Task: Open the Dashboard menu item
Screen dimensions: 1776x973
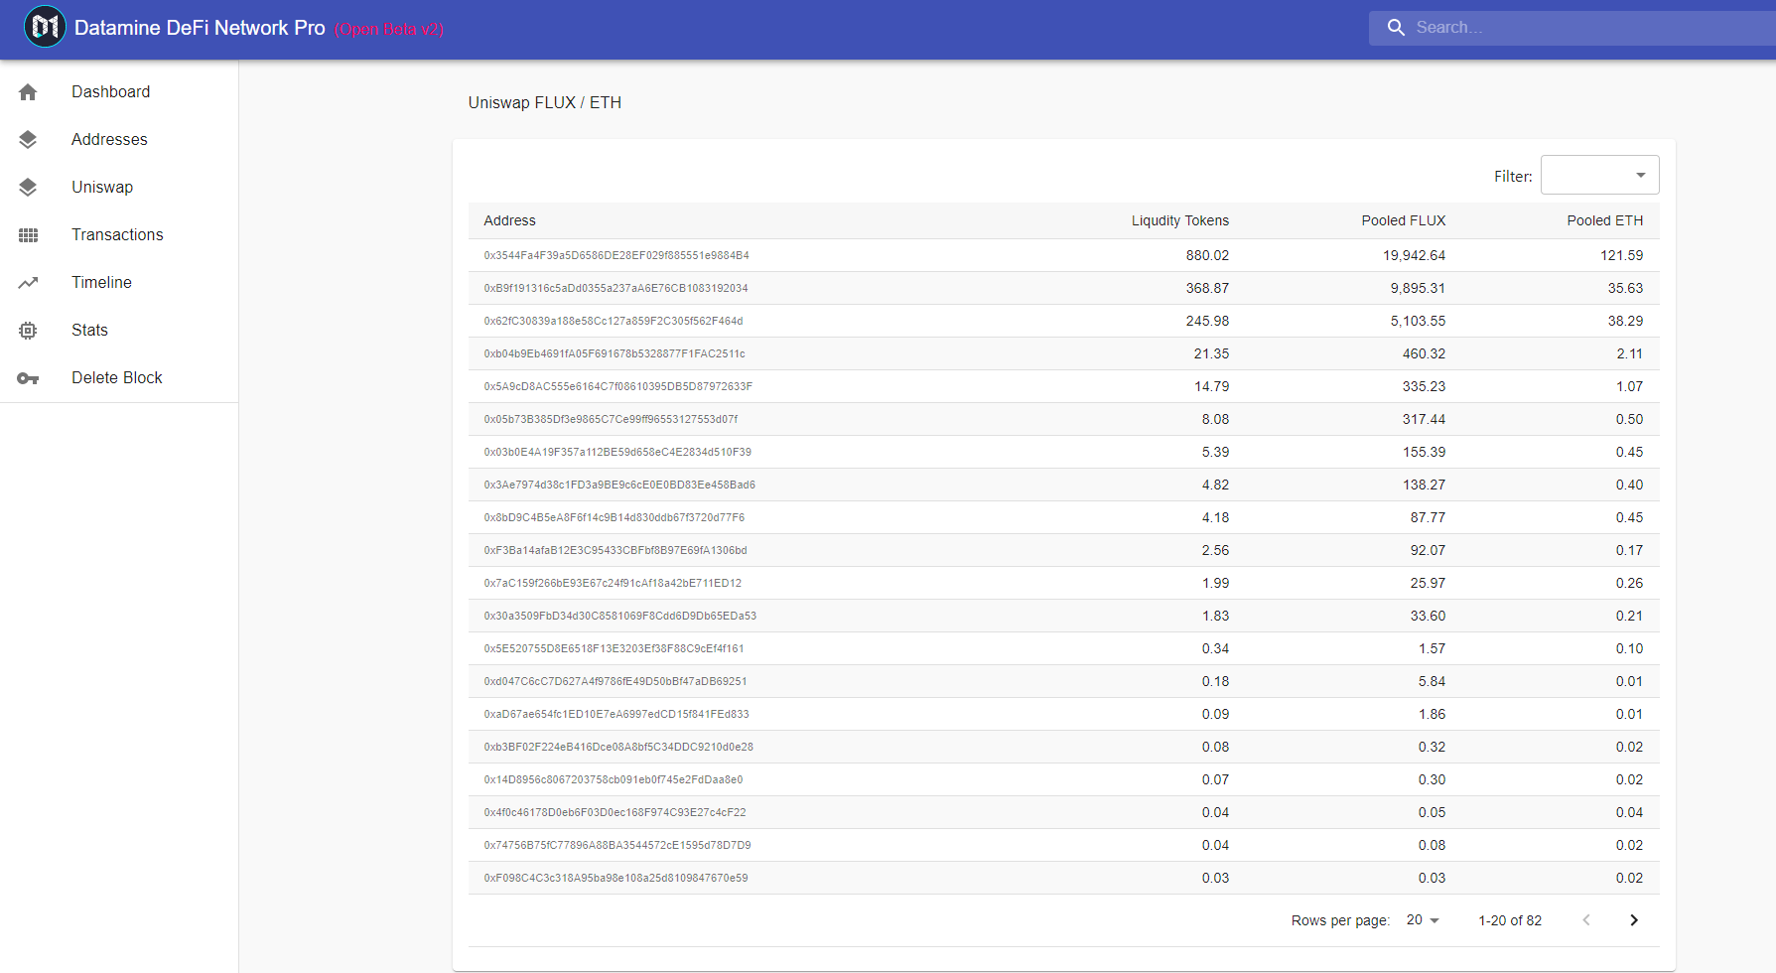Action: [119, 92]
